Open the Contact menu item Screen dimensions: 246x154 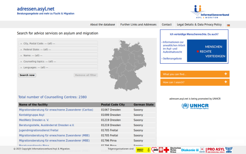tap(166, 24)
